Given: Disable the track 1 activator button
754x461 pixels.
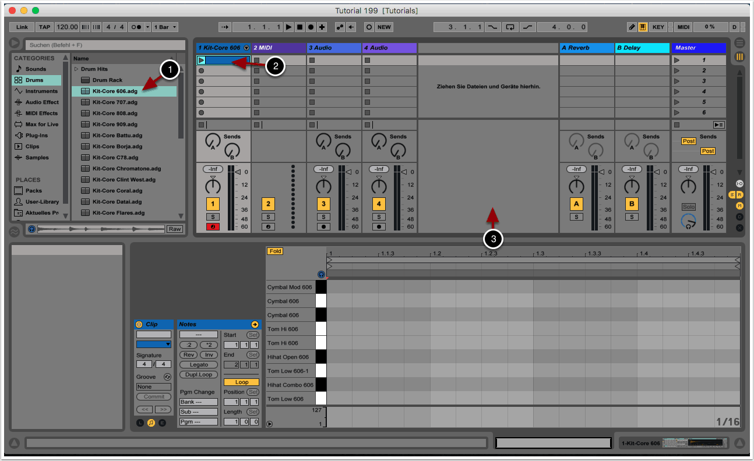Looking at the screenshot, I should (213, 204).
